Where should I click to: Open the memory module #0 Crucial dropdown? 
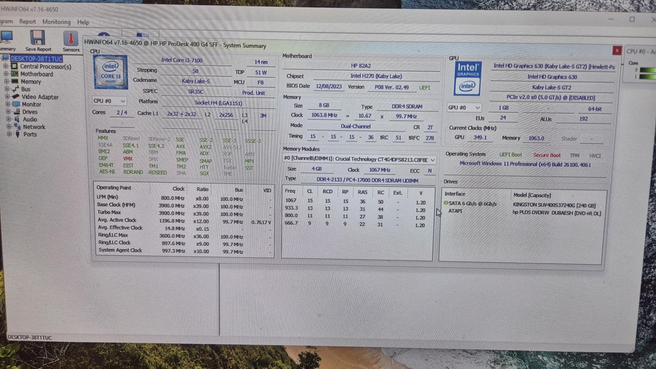click(x=359, y=159)
